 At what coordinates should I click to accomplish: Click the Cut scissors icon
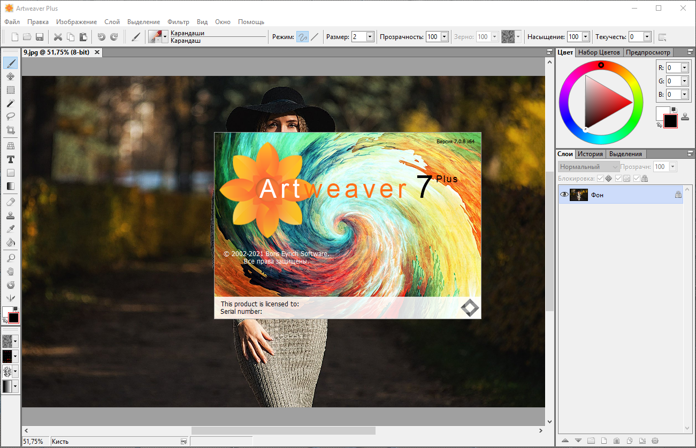58,37
